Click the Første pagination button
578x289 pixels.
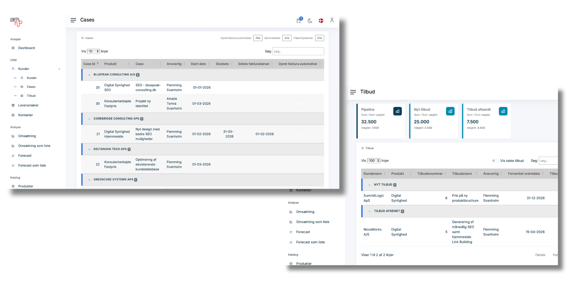click(540, 255)
